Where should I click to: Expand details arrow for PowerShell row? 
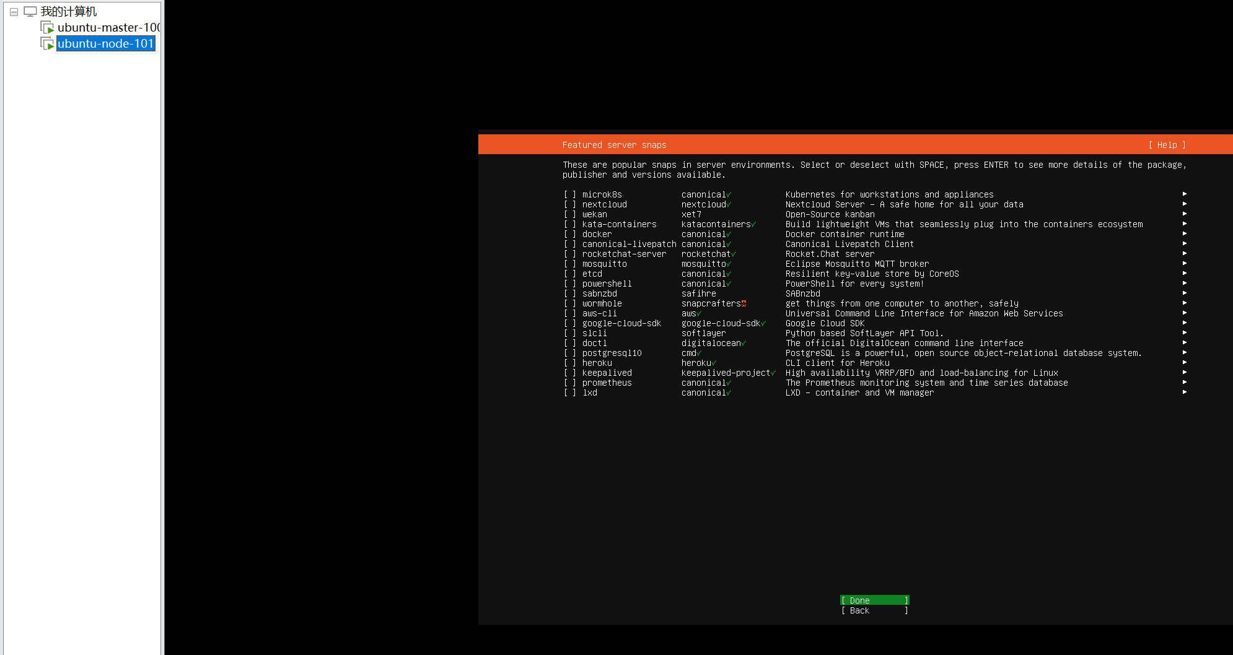(x=1185, y=283)
